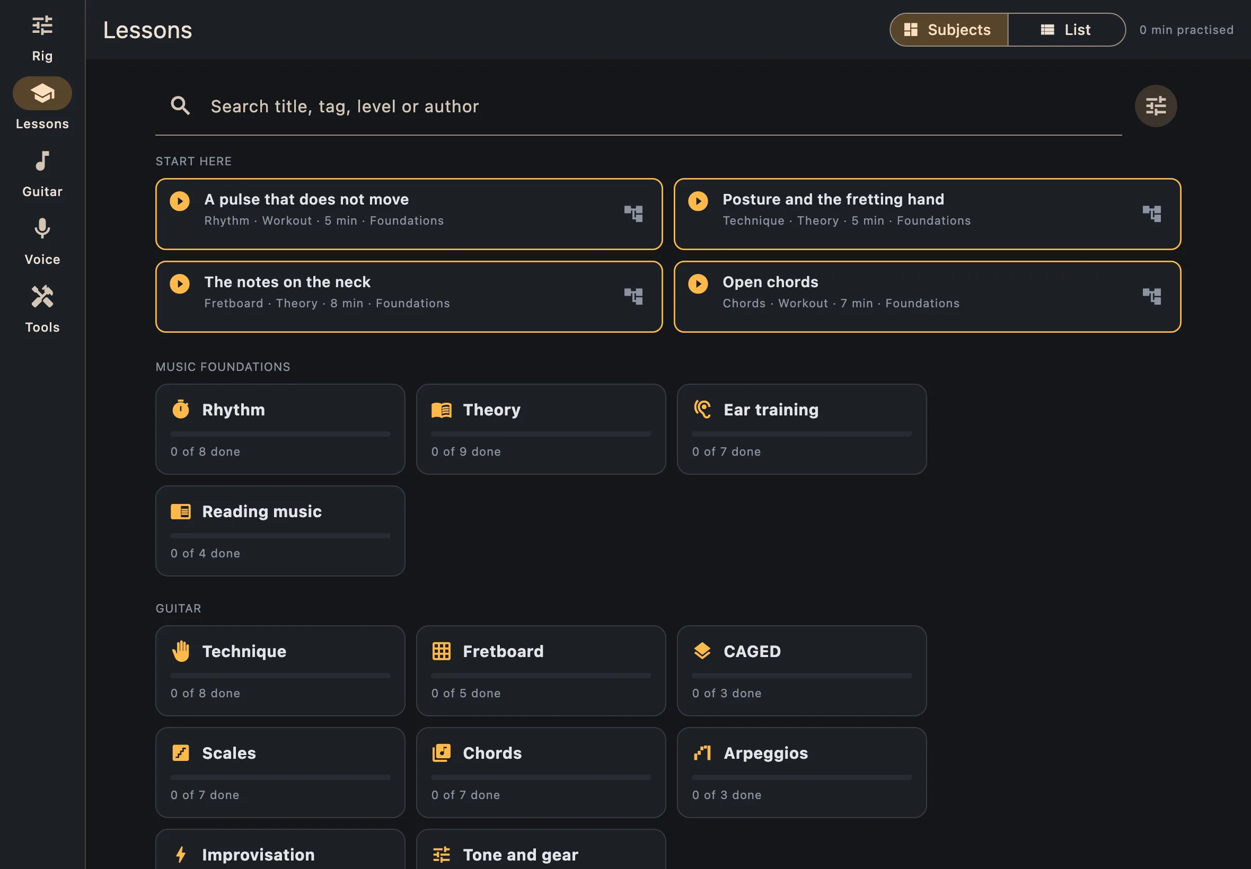Click the Rhythm progress bar
Viewport: 1251px width, 869px height.
[x=280, y=434]
